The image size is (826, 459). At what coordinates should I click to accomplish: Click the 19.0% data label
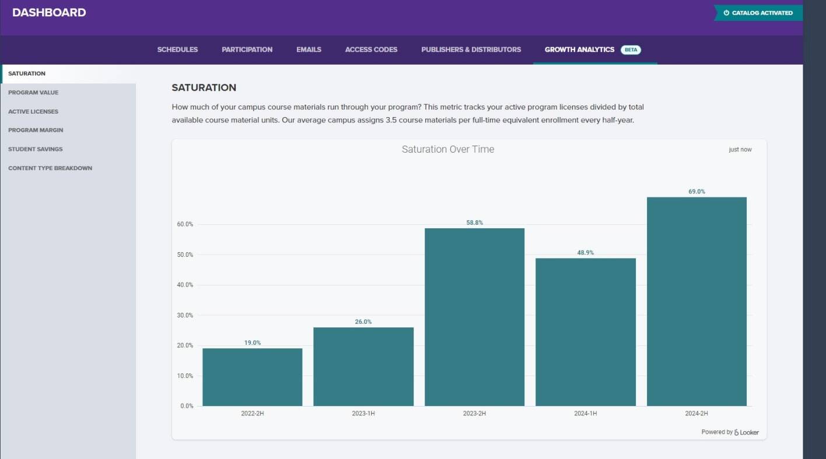(x=253, y=343)
